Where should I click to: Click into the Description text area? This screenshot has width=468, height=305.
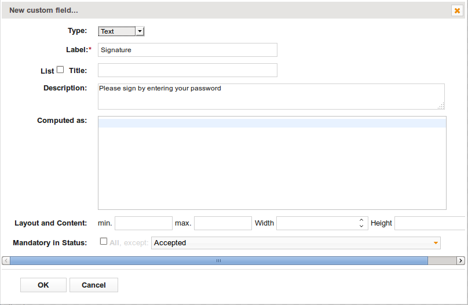tap(271, 96)
